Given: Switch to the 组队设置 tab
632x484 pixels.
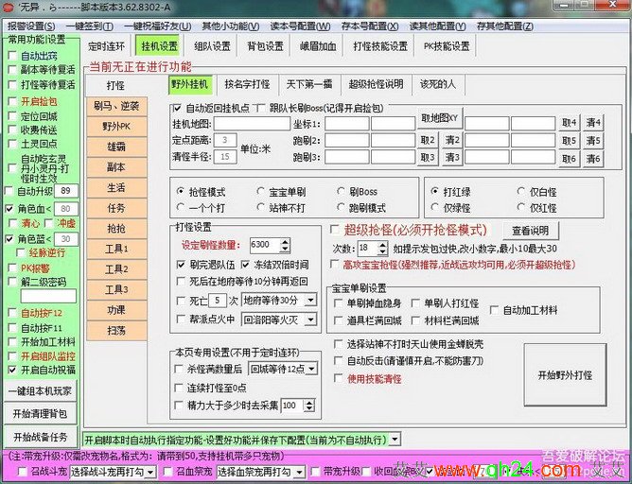Looking at the screenshot, I should pyautogui.click(x=212, y=45).
